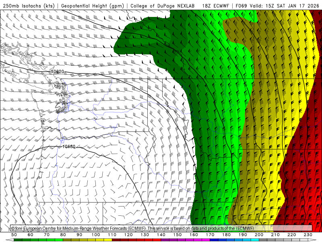Click the 'Geopotential Height (gpm)' title text
322x242 pixels.
tap(93, 6)
